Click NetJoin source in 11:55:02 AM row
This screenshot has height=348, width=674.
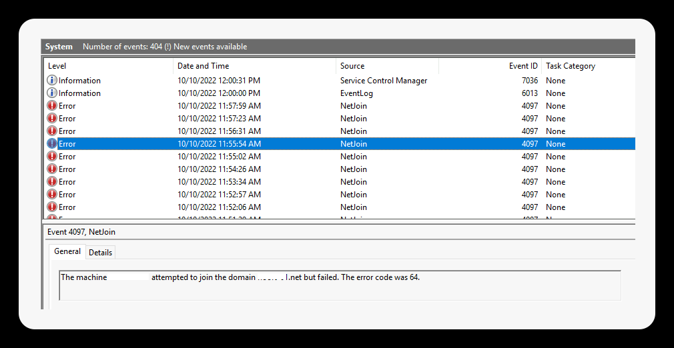pos(353,157)
